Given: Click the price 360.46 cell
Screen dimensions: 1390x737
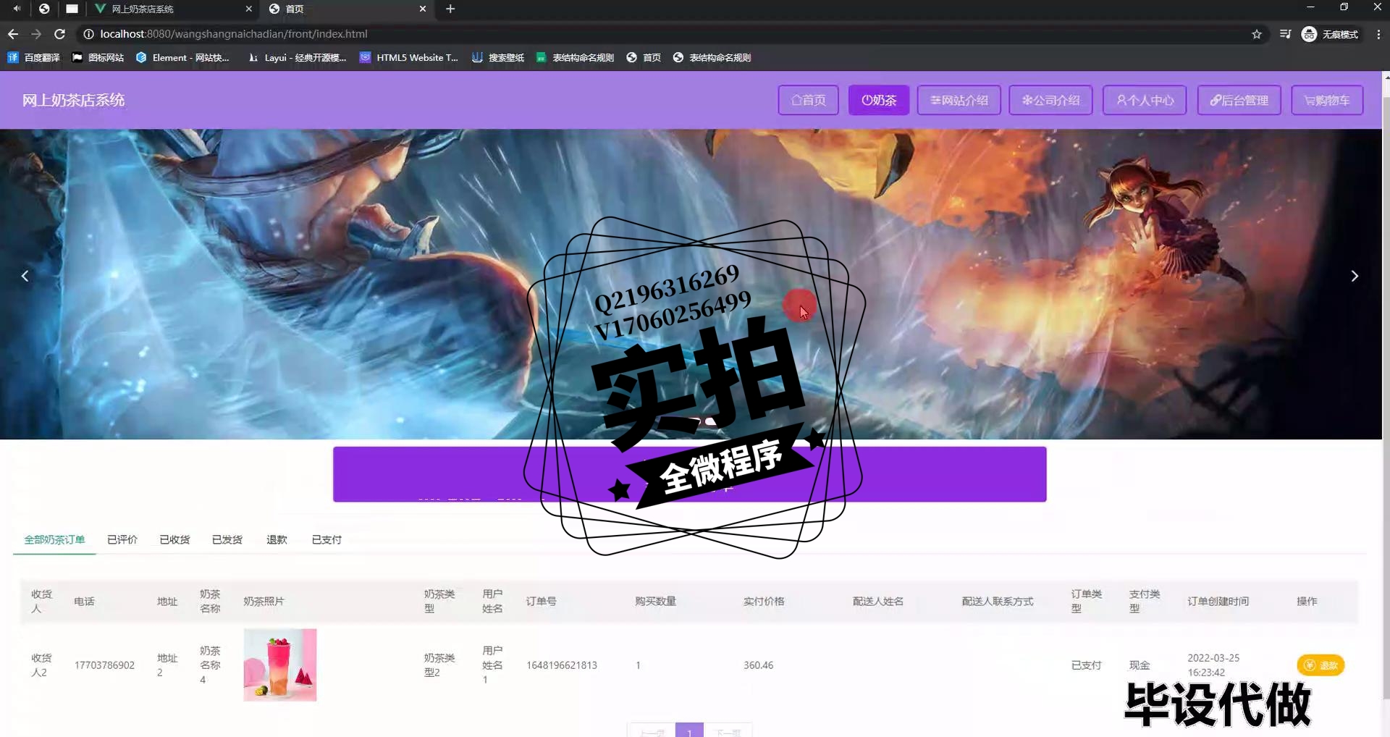Looking at the screenshot, I should 758,665.
